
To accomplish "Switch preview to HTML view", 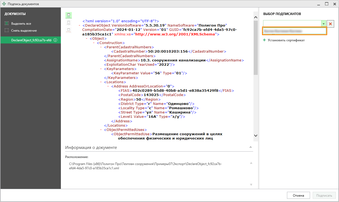I will click(69, 30).
